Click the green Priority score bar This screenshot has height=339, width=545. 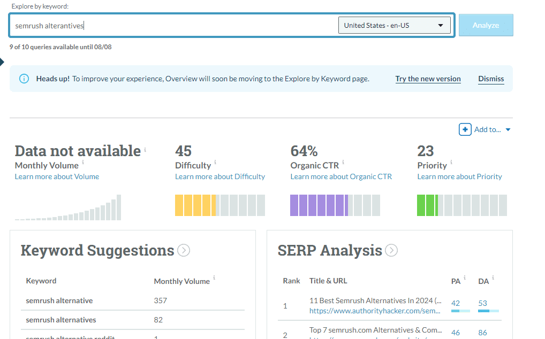click(462, 205)
